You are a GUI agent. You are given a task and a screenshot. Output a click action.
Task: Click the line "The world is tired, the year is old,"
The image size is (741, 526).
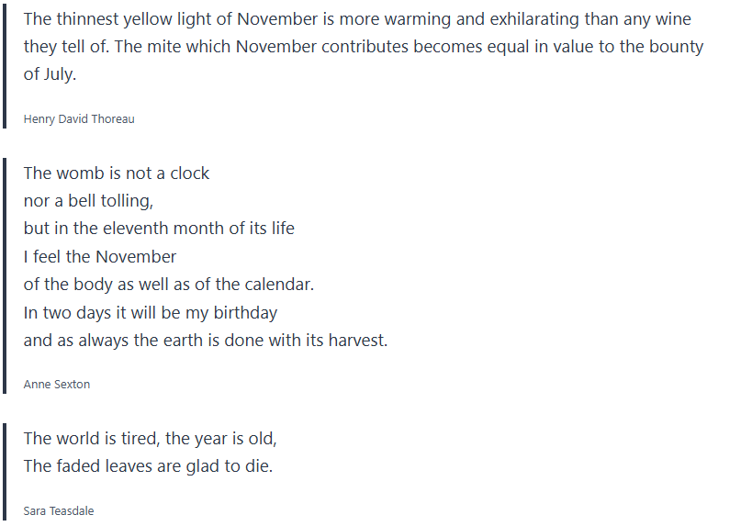tap(151, 438)
